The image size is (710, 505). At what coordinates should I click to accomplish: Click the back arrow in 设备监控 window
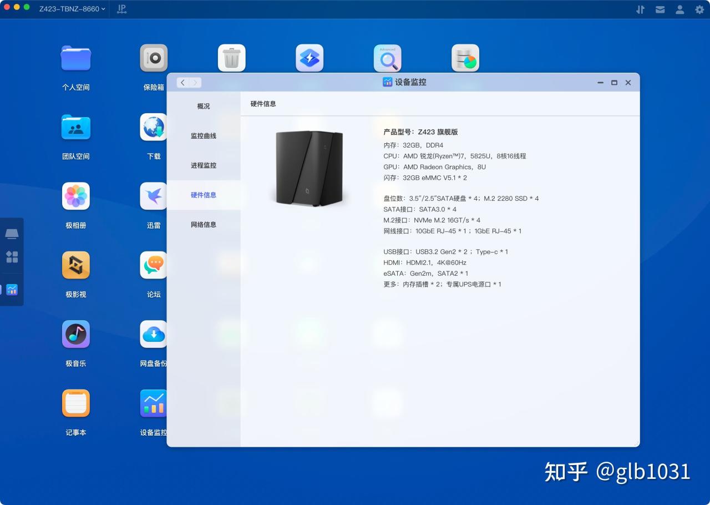182,82
